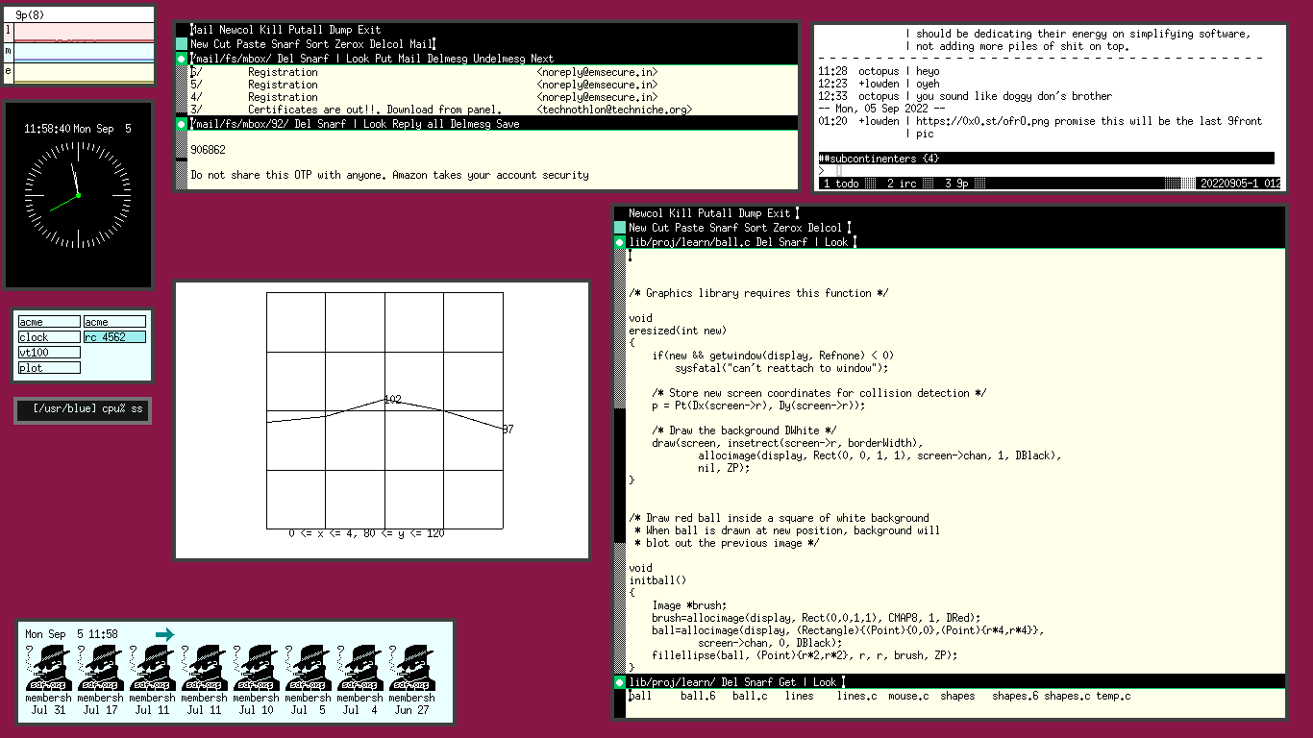Click the teal arrow in faces window
Image resolution: width=1313 pixels, height=738 pixels.
(x=165, y=634)
